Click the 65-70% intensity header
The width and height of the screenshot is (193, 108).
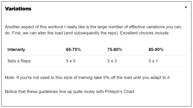tap(73, 49)
